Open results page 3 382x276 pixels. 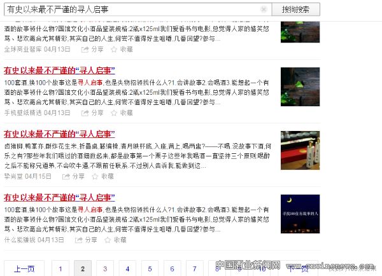pyautogui.click(x=106, y=268)
